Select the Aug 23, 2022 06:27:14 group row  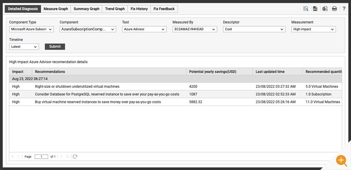click(x=175, y=79)
